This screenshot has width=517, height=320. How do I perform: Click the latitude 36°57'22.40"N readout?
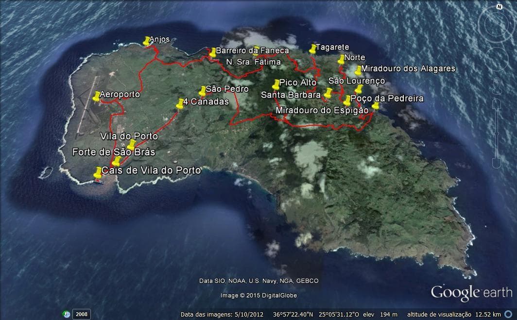tap(293, 314)
